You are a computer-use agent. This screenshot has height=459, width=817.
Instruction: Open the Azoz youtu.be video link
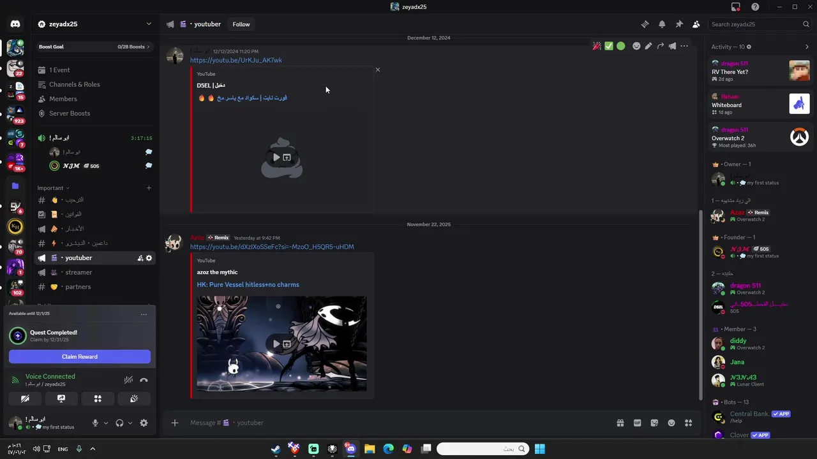point(272,247)
